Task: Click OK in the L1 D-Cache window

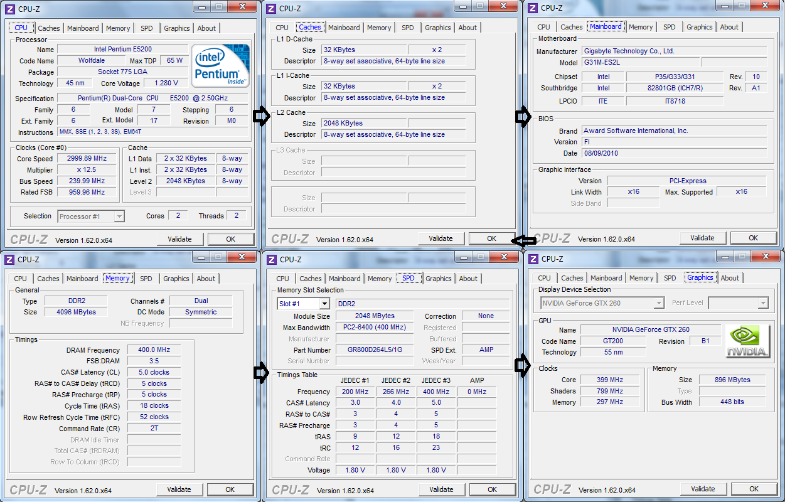Action: (492, 238)
